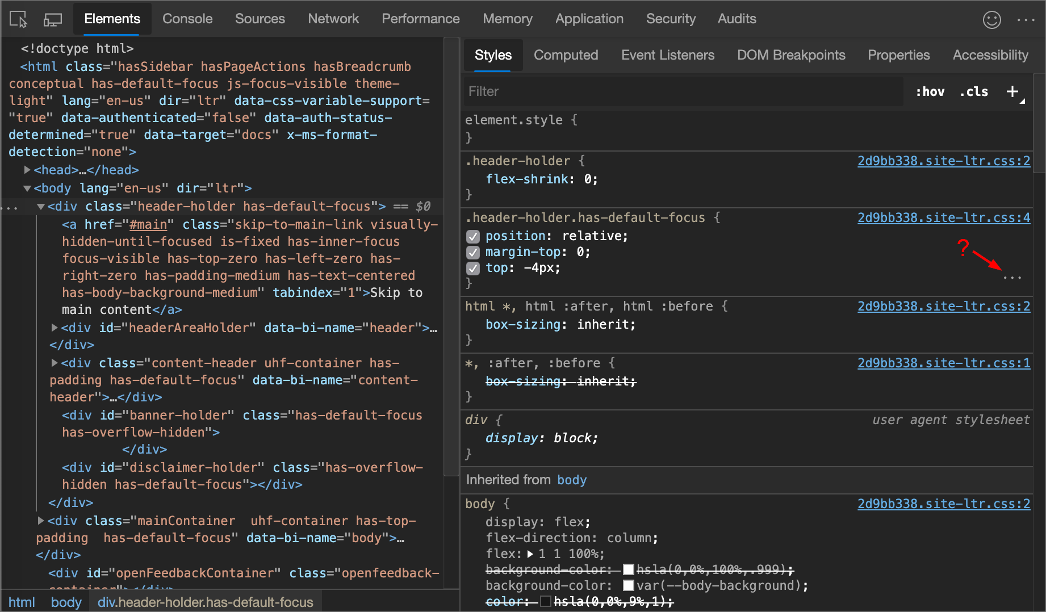The width and height of the screenshot is (1046, 612).
Task: Toggle the device toolbar icon
Action: pos(53,19)
